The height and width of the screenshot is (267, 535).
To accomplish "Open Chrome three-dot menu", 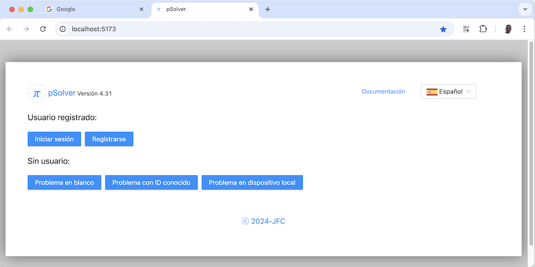I will (x=524, y=29).
